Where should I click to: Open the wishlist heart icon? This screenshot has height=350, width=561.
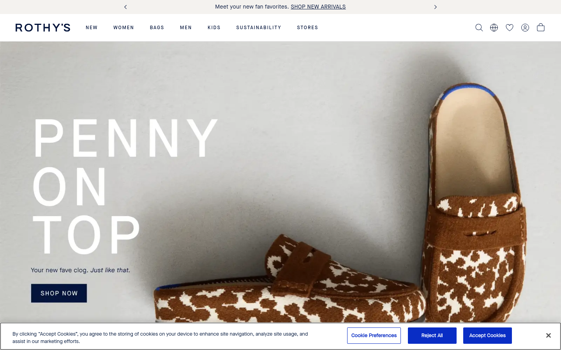pyautogui.click(x=510, y=28)
